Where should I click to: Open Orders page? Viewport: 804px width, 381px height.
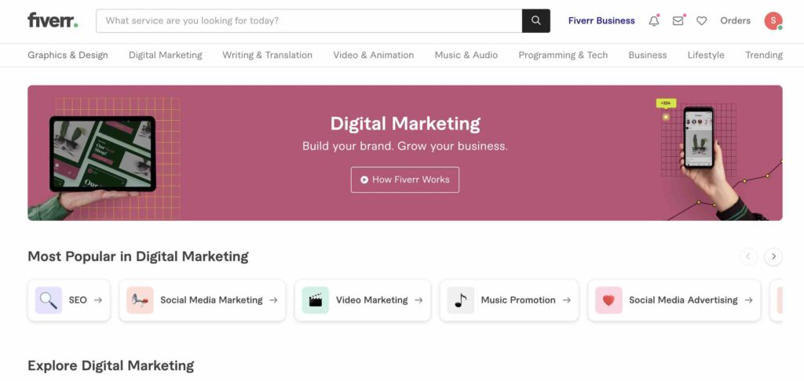(x=735, y=20)
